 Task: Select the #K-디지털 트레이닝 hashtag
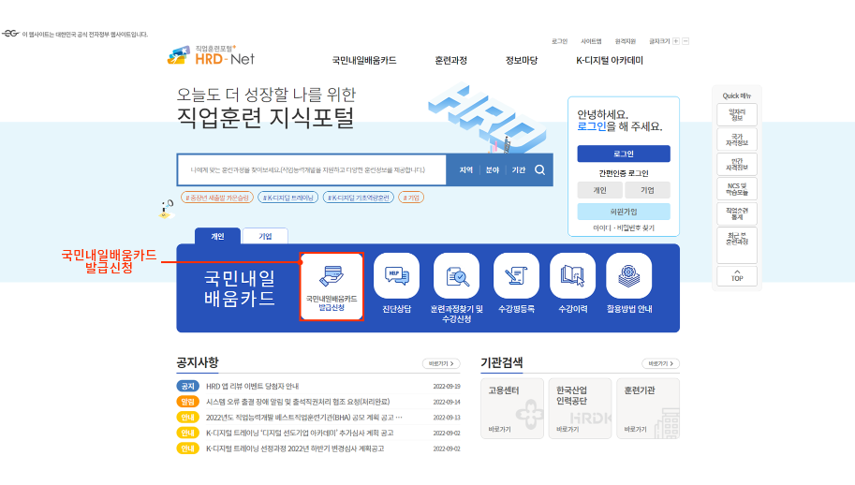(x=288, y=198)
